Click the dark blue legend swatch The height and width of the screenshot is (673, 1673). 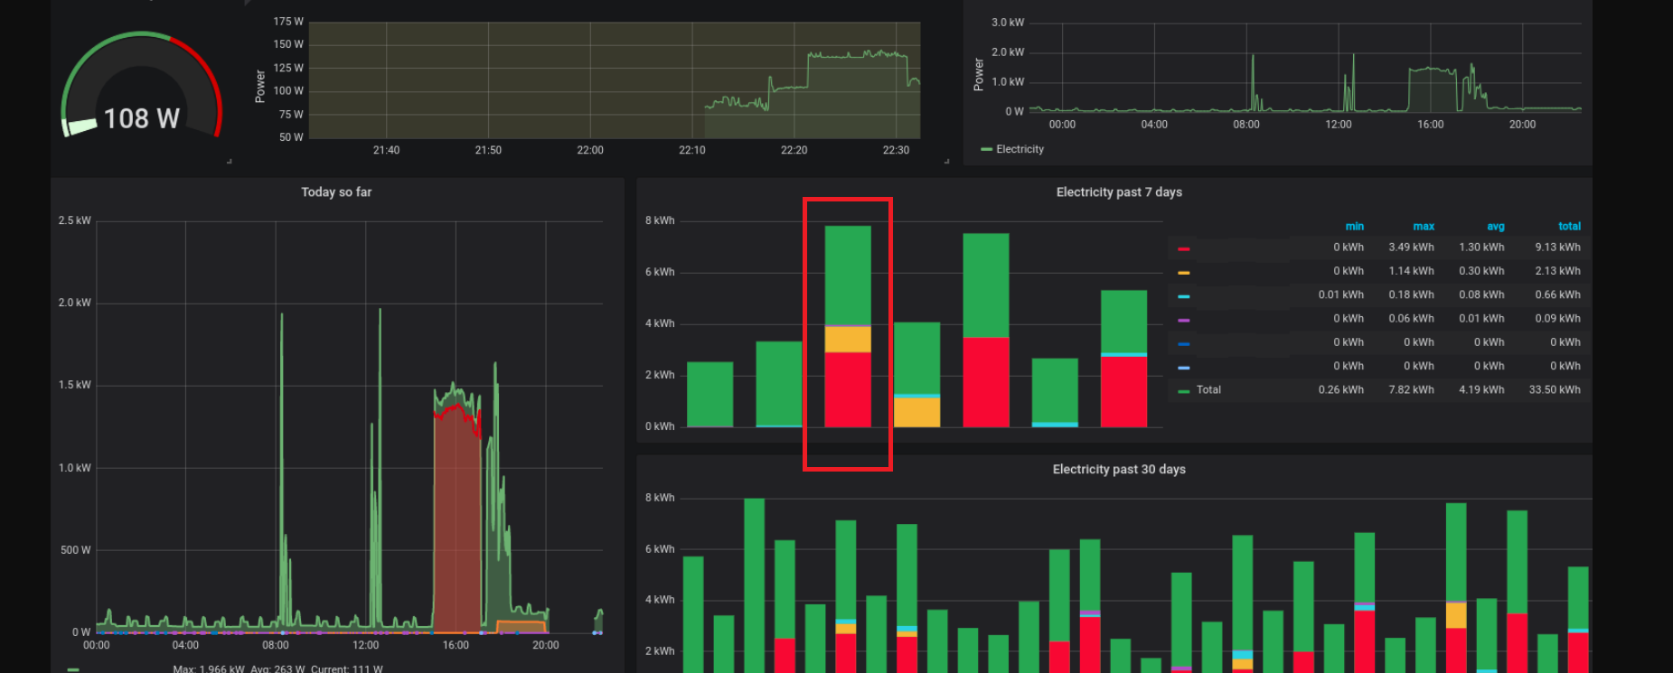coord(1183,343)
